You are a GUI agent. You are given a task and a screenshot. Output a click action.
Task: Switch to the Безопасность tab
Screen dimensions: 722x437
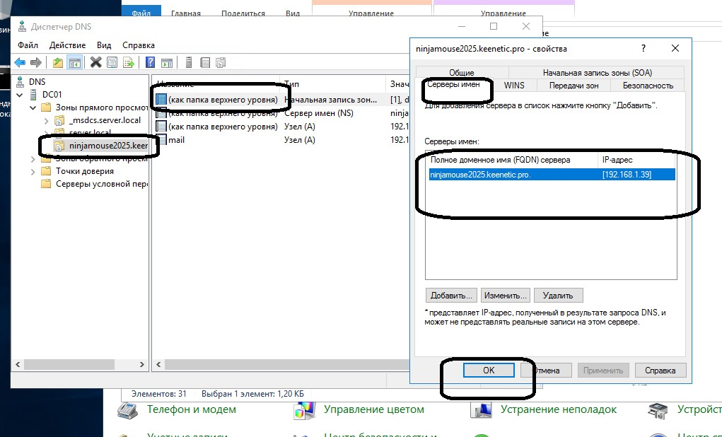[648, 85]
